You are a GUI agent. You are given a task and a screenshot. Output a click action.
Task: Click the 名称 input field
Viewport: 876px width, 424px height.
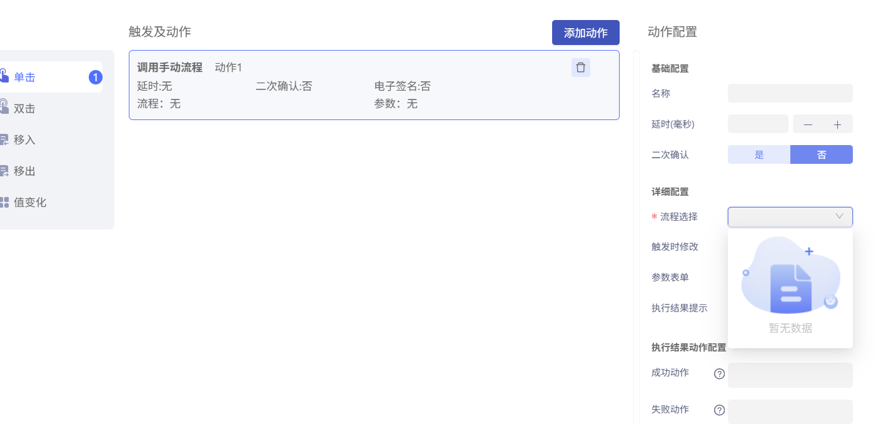click(x=790, y=93)
